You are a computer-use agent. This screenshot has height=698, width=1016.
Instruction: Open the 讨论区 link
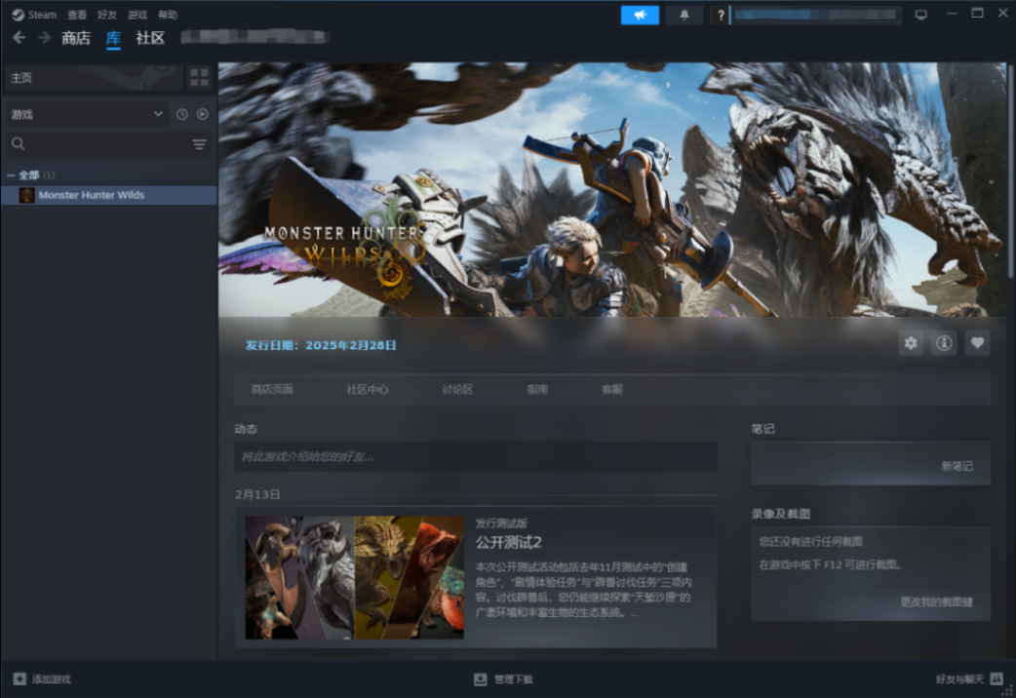coord(457,390)
